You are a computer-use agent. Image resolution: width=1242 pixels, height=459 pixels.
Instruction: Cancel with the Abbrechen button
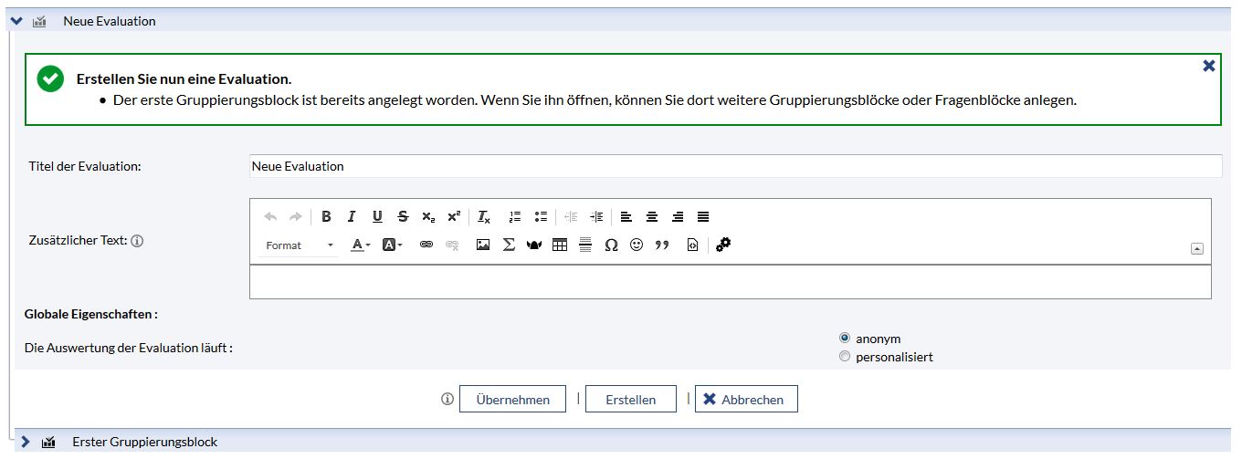[746, 400]
